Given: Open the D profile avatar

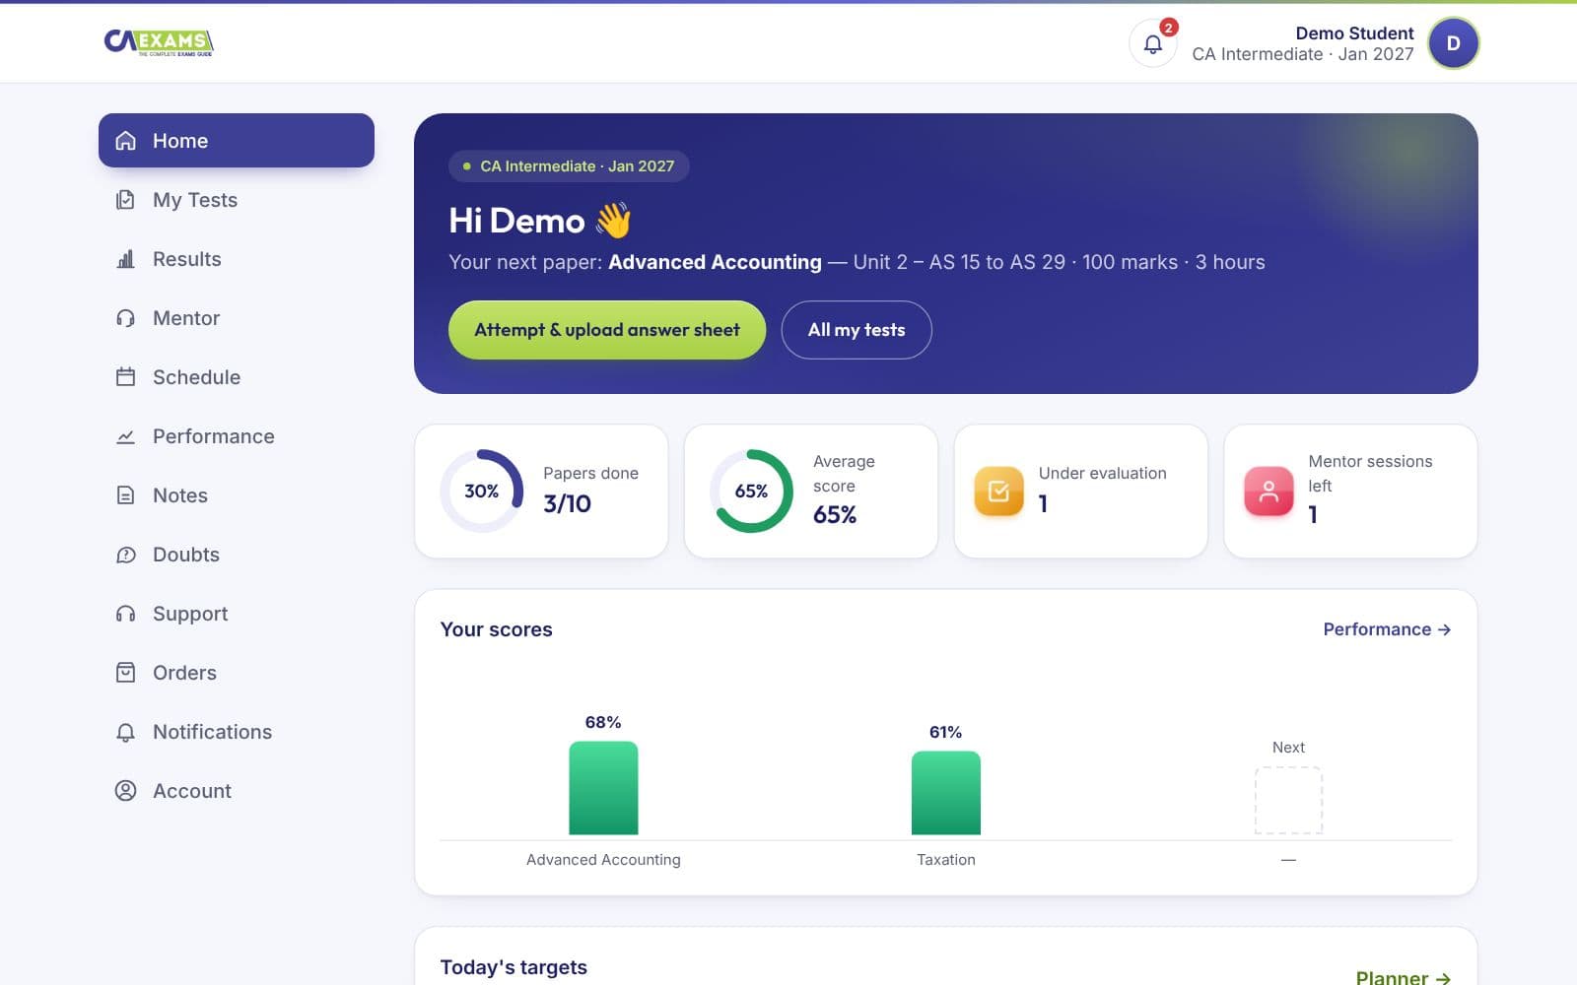Looking at the screenshot, I should point(1453,43).
